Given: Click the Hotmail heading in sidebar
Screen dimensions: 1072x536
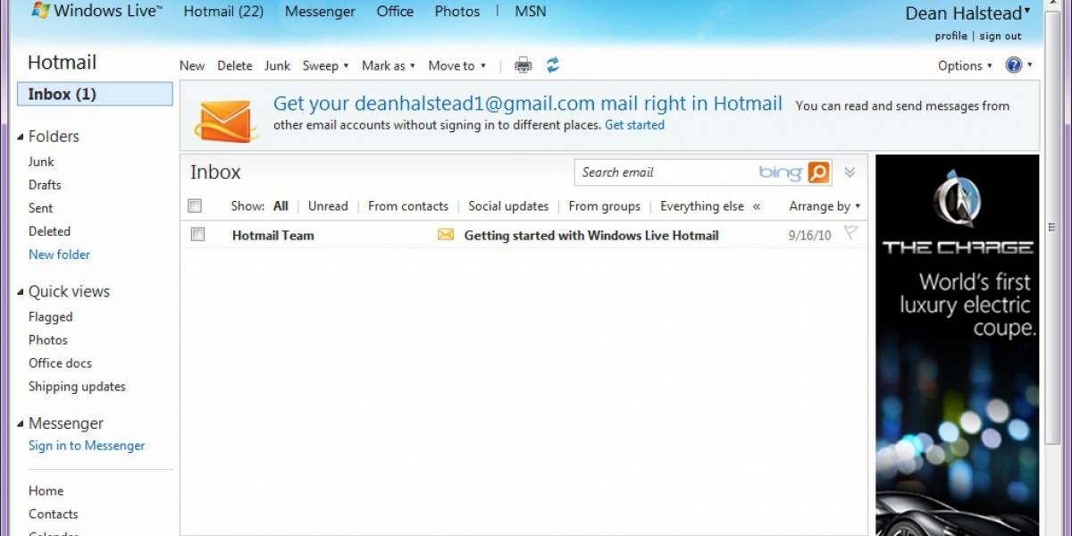Looking at the screenshot, I should pyautogui.click(x=62, y=63).
